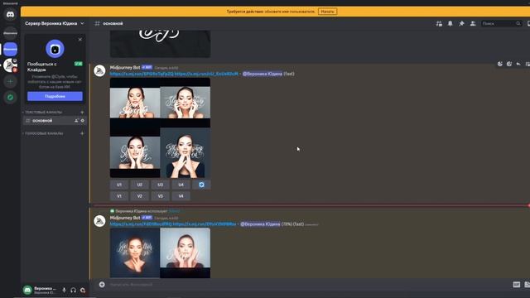Click the 'основной' channel title in the header

[x=113, y=24]
